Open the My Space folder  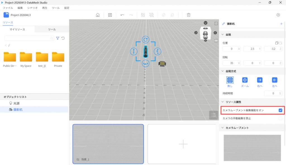tap(26, 59)
